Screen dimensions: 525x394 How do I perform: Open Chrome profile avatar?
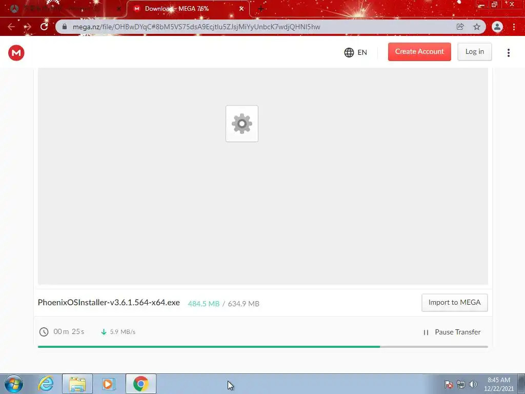[x=497, y=27]
